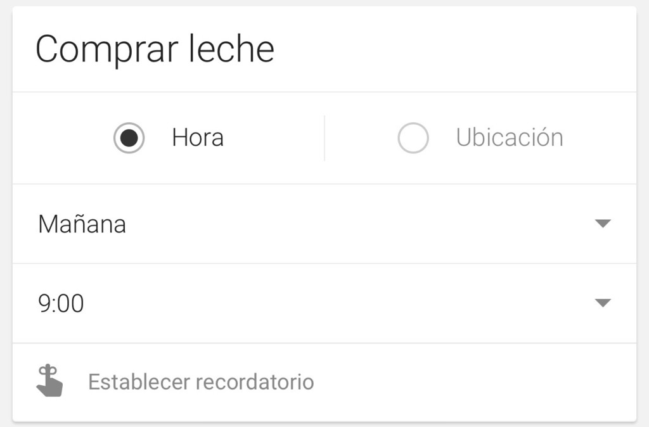Click Establecer recordatorio to save the reminder
This screenshot has height=427, width=649.
click(200, 381)
